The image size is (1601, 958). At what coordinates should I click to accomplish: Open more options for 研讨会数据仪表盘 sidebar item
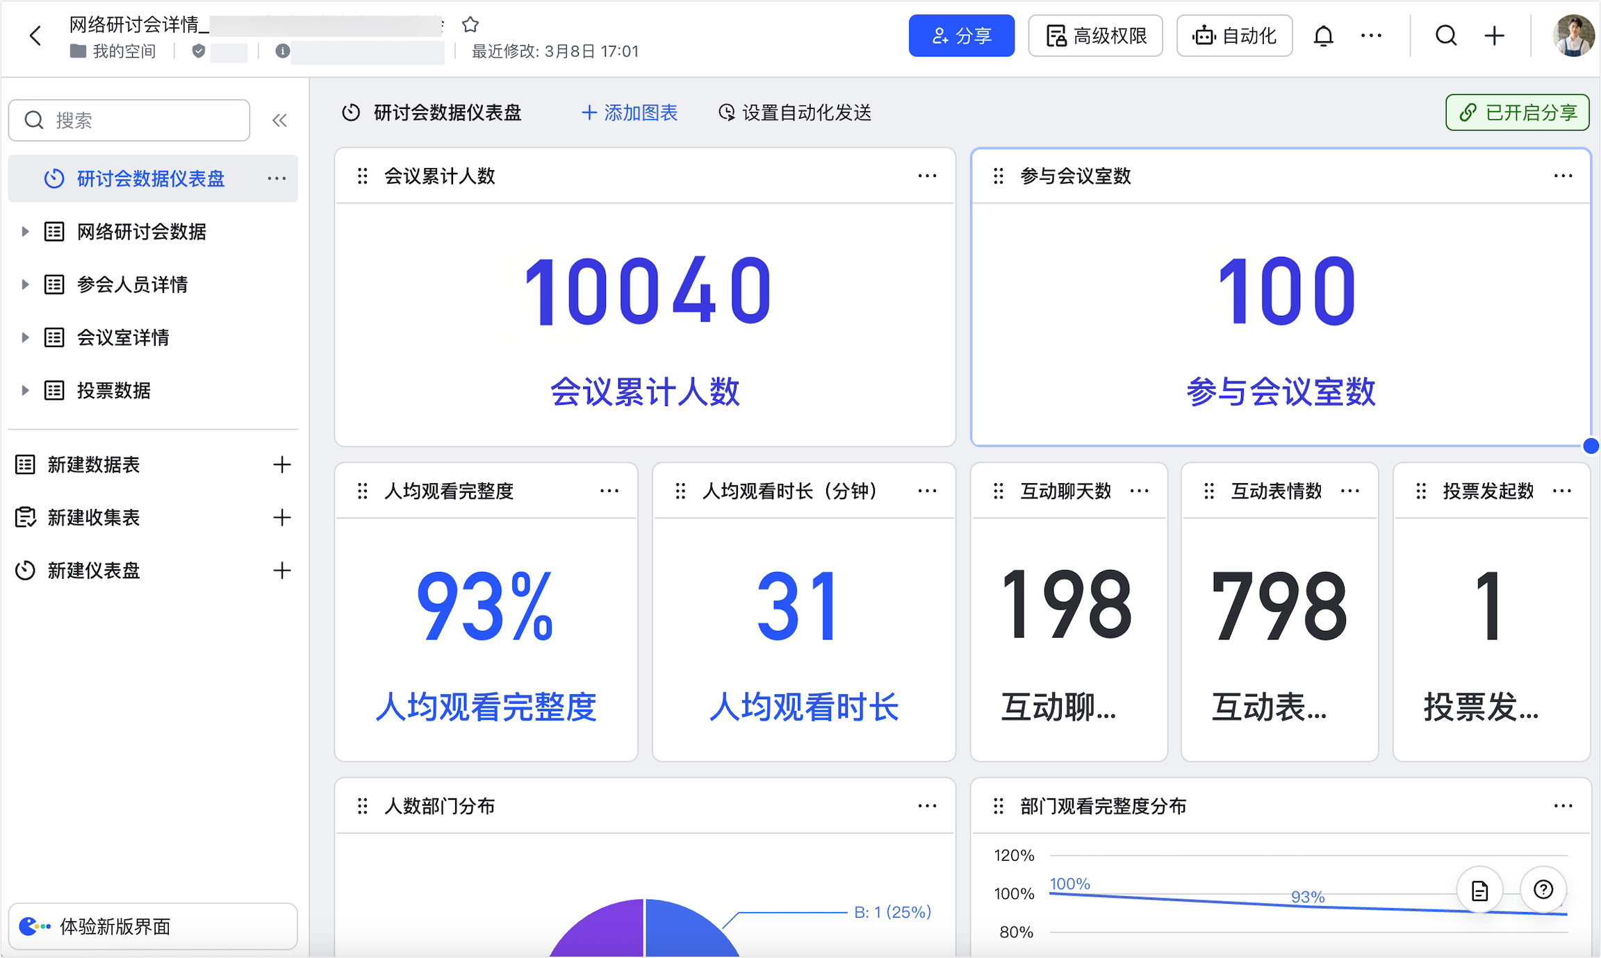(x=277, y=178)
